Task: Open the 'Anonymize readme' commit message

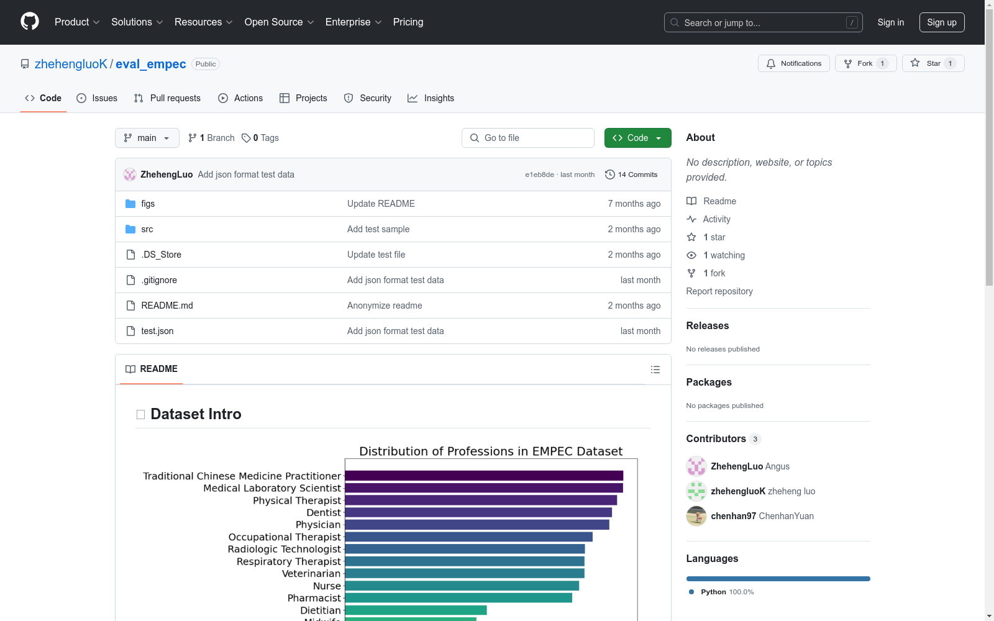Action: tap(385, 306)
